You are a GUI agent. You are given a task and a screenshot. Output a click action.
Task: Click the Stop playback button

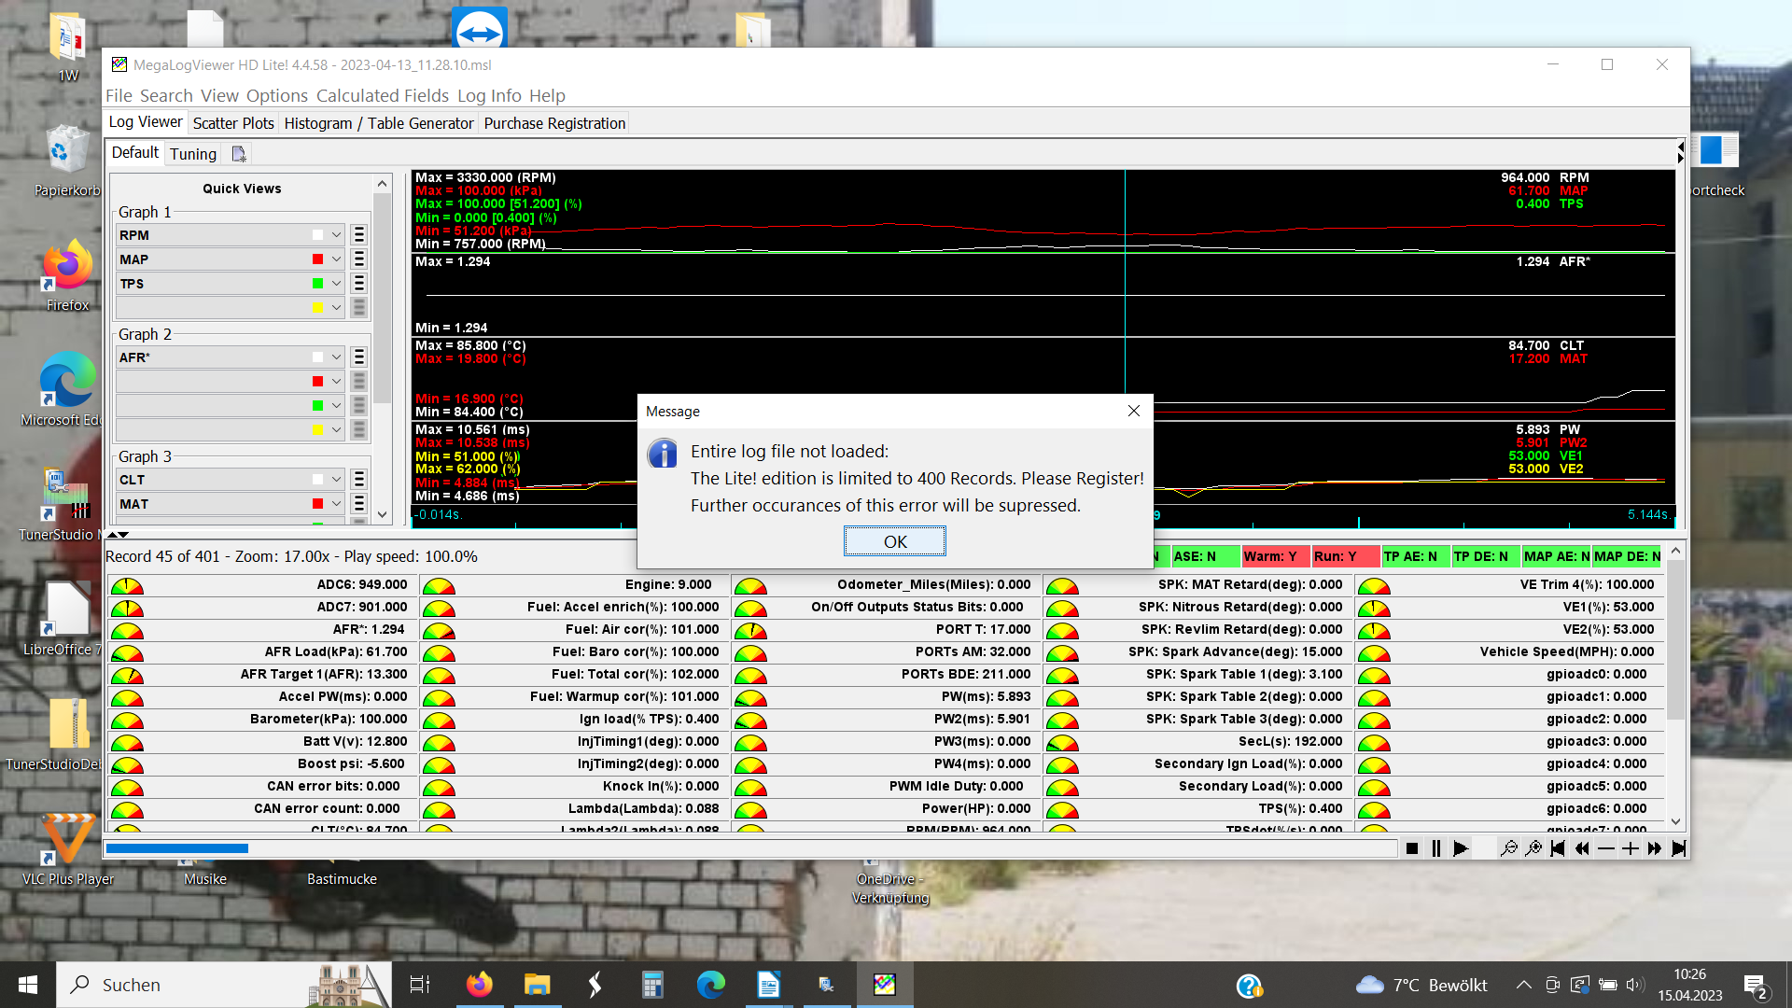tap(1412, 848)
